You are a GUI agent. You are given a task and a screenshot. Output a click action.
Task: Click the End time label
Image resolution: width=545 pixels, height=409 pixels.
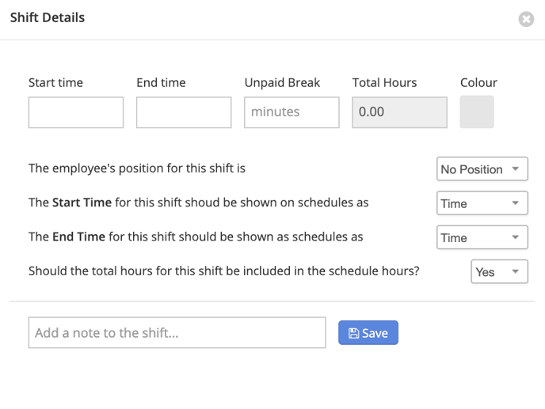coord(161,82)
